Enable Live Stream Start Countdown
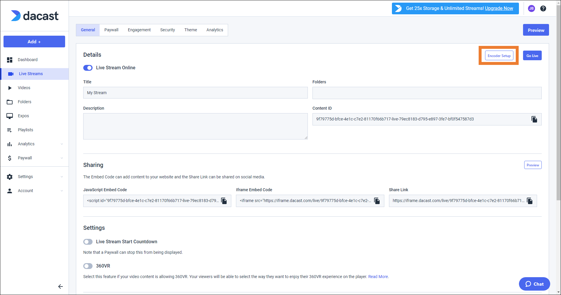This screenshot has height=295, width=561. 88,242
